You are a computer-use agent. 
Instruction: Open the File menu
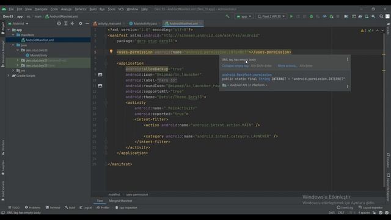11,9
